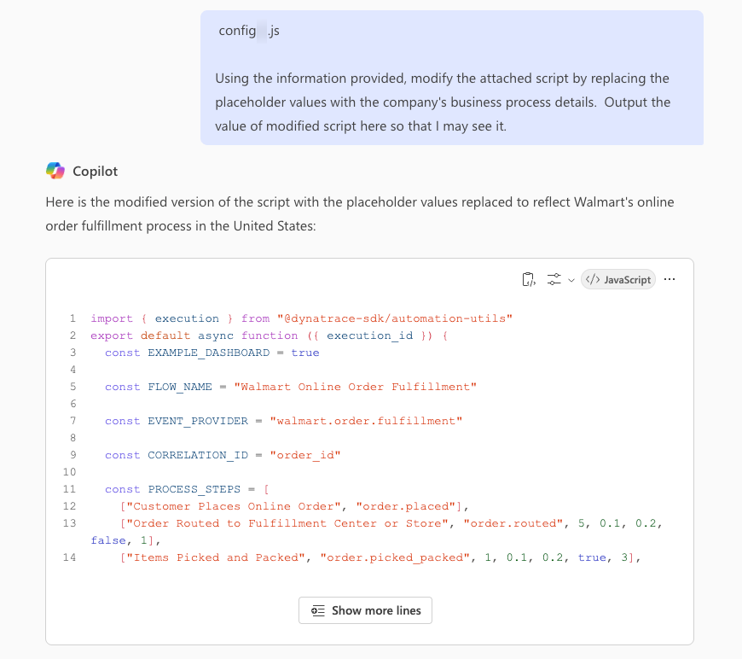This screenshot has width=742, height=659.
Task: Click line 3 EXAMPLE_DASHBOARD constant
Action: pos(209,353)
